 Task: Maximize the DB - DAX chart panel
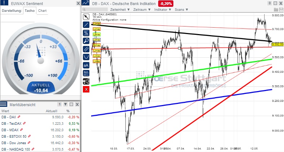coord(275,3)
